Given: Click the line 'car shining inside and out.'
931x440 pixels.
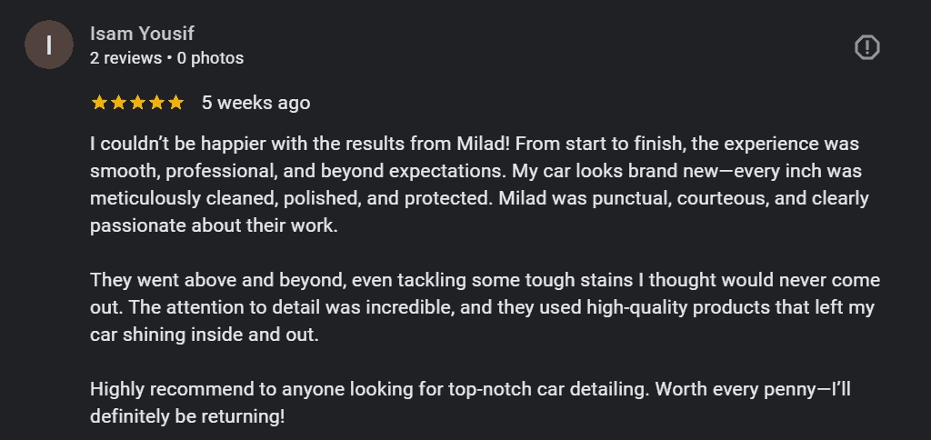Looking at the screenshot, I should [x=205, y=335].
